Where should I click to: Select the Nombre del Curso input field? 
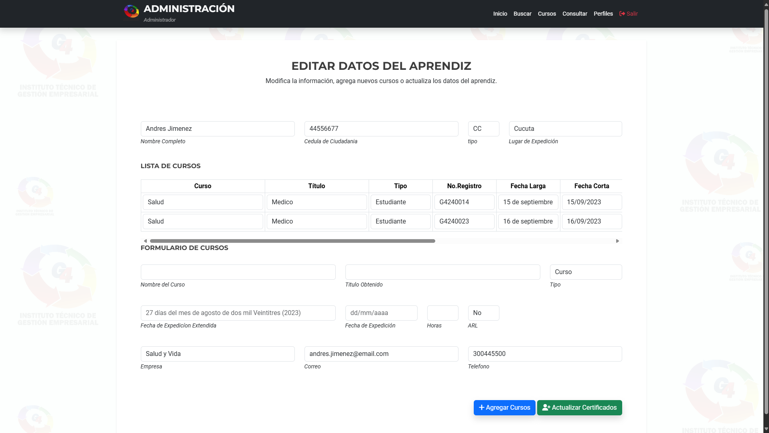tap(238, 272)
